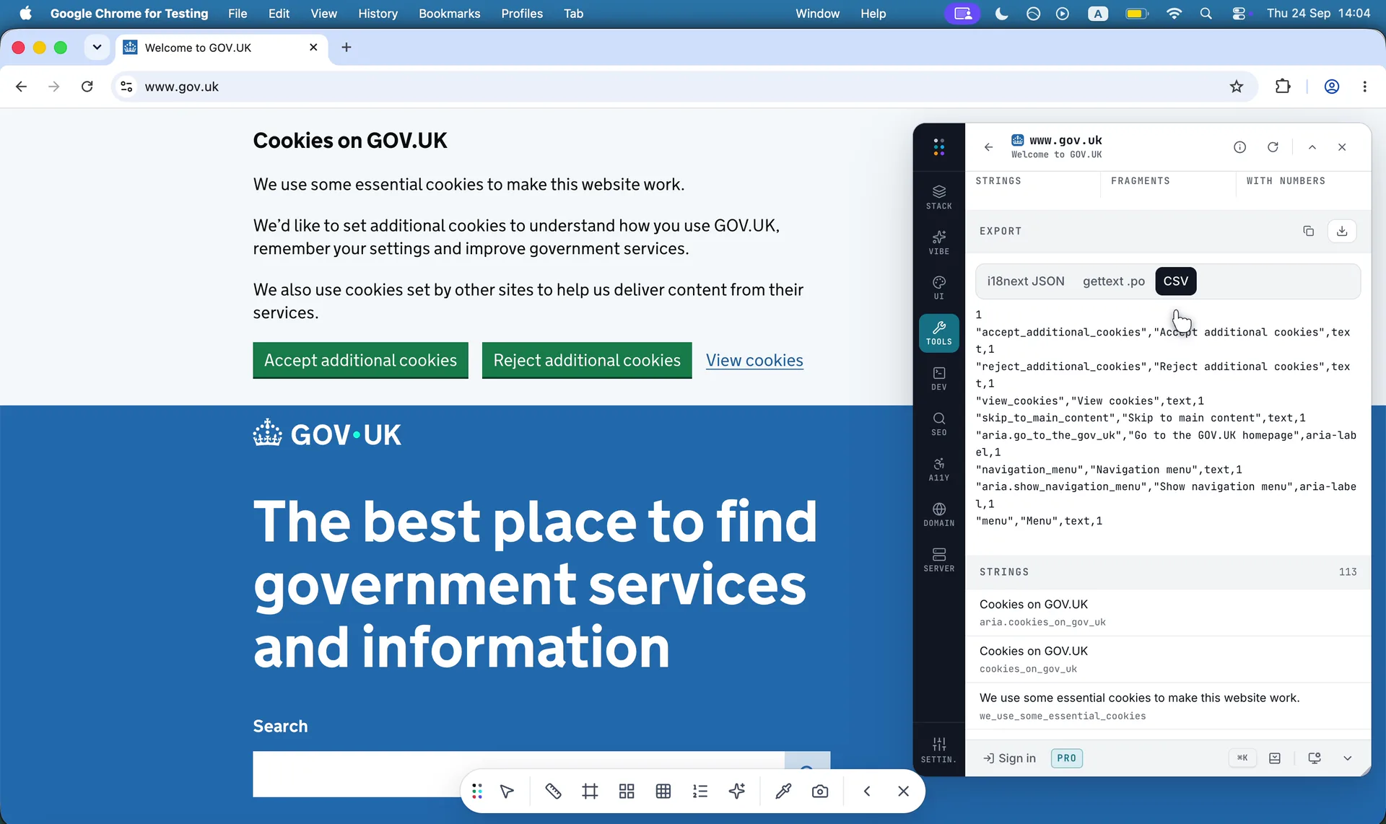
Task: Open the Server panel in sidebar
Action: pyautogui.click(x=938, y=561)
